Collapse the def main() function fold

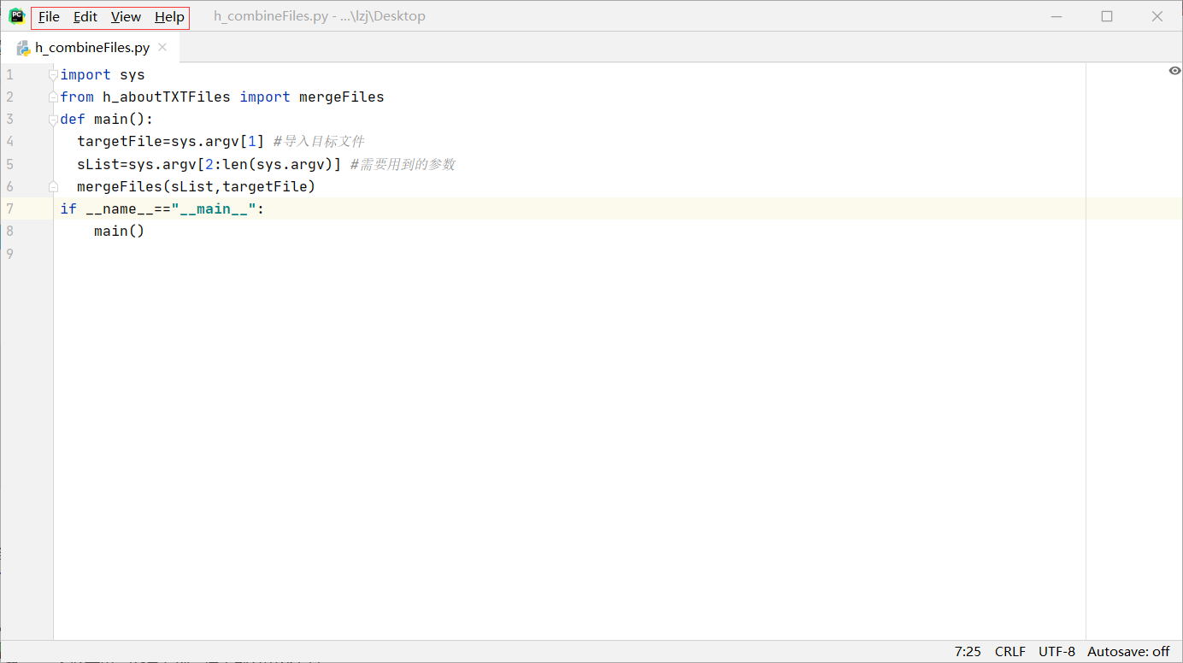(x=53, y=120)
